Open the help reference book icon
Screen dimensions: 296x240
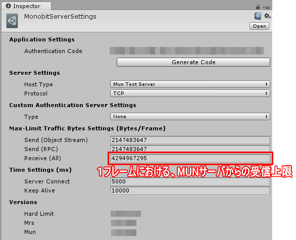click(x=258, y=16)
